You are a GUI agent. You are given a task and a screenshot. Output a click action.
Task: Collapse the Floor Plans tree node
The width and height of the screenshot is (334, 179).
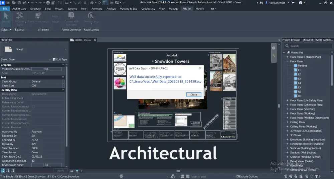click(287, 61)
